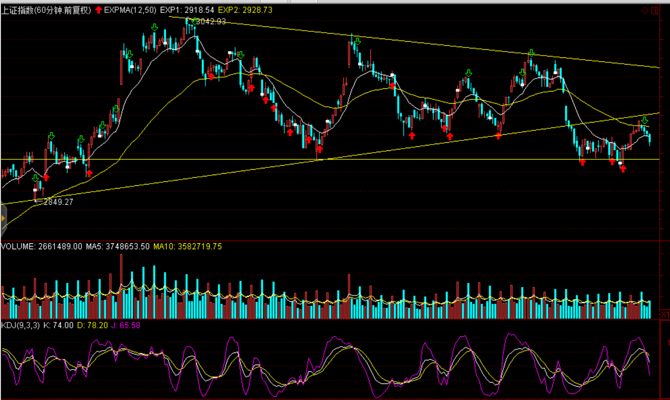
Task: Open the KDJ(9,3,3) indicator label
Action: click(x=21, y=325)
